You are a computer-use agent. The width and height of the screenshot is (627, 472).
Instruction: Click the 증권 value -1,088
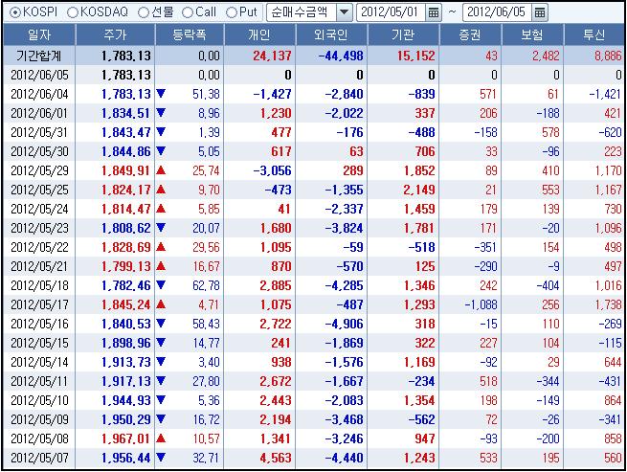[x=481, y=304]
